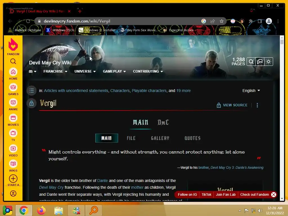Image resolution: width=288 pixels, height=216 pixels.
Task: Expand the Contributing dropdown menu
Action: click(148, 71)
